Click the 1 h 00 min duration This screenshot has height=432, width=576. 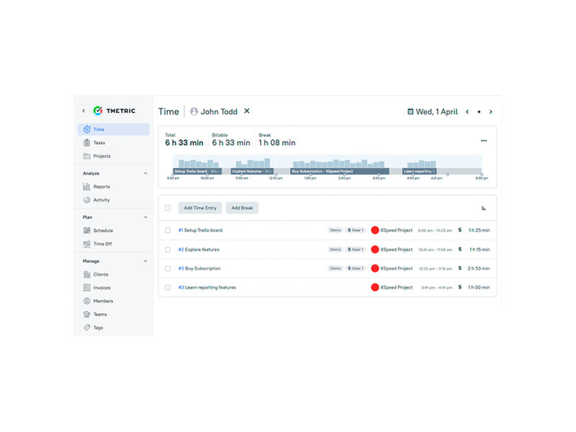(479, 287)
